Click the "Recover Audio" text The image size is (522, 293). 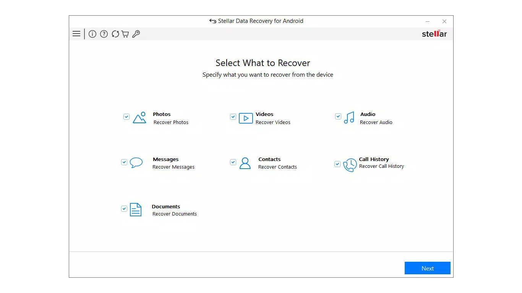(x=376, y=122)
